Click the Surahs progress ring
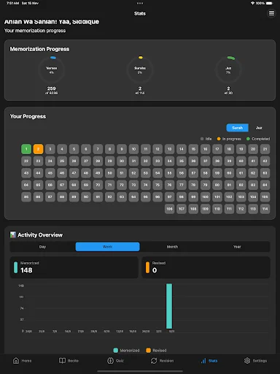 click(140, 70)
